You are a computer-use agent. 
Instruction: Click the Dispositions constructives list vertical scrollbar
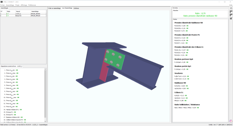pos(45,94)
